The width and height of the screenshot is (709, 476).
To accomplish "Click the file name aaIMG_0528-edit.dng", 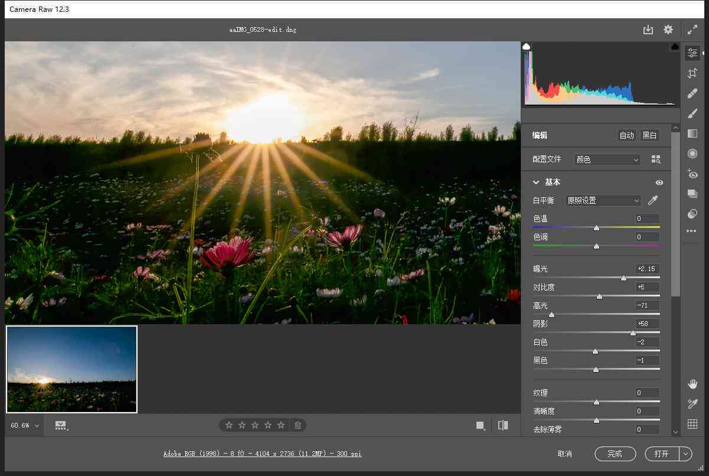I will (x=263, y=30).
